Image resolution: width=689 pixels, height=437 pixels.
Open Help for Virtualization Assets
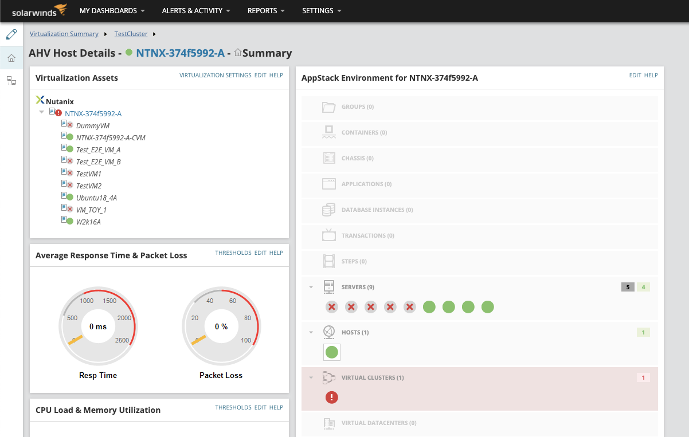point(276,75)
